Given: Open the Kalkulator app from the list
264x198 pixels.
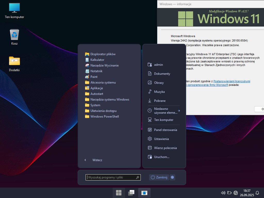Looking at the screenshot, I should [97, 60].
